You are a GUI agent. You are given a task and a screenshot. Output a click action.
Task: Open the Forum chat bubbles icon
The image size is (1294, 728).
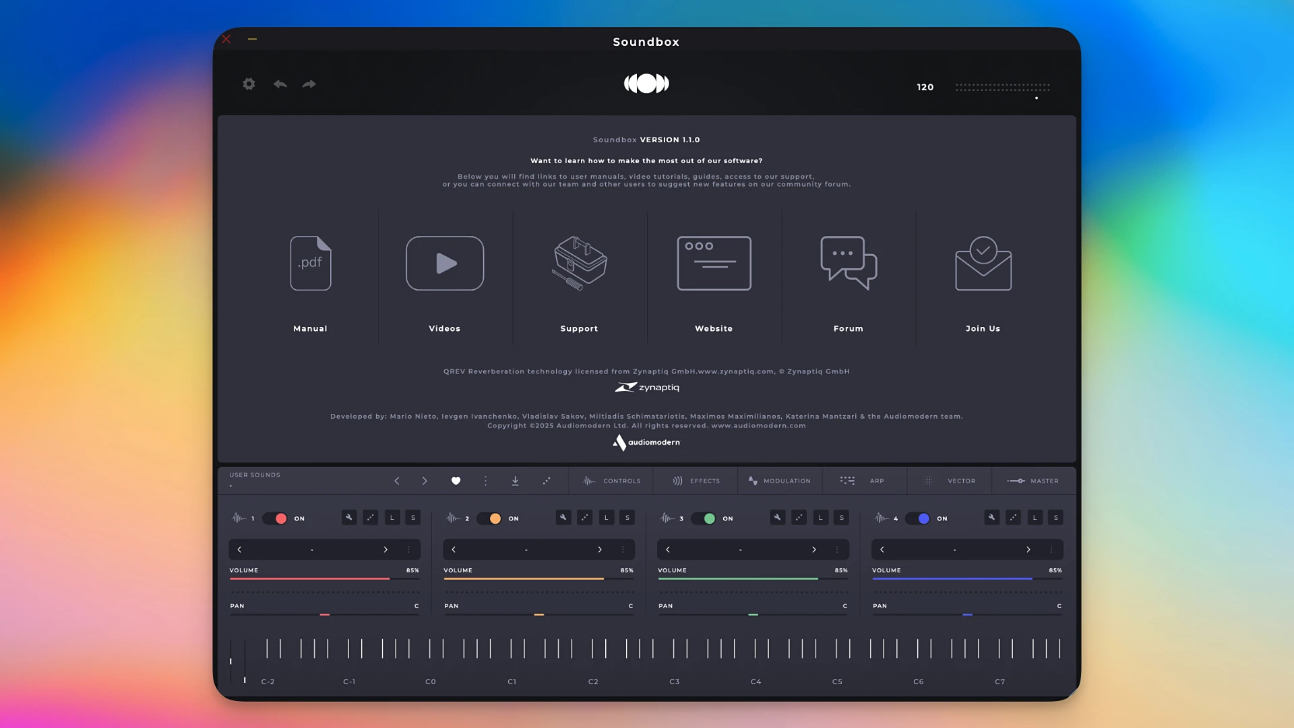(x=849, y=264)
